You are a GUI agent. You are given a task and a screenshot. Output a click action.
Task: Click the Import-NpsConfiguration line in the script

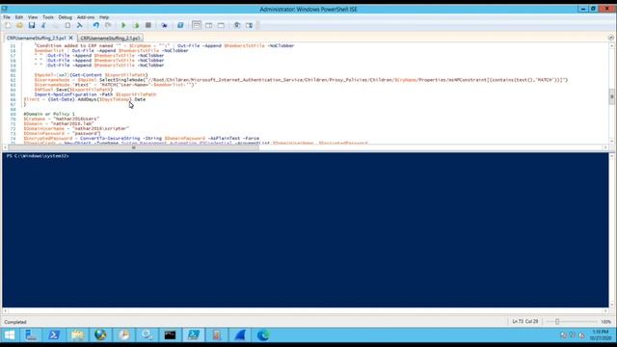click(x=95, y=94)
